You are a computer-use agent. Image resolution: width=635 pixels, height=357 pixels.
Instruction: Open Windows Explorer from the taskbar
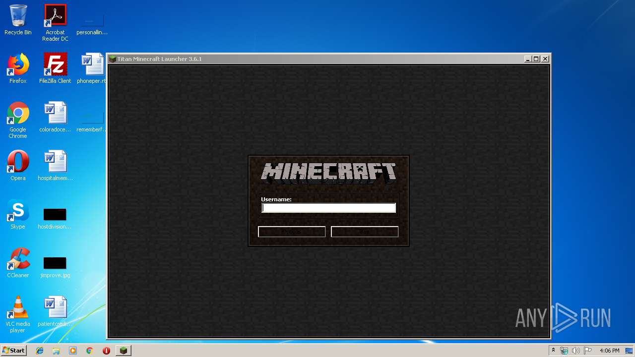pos(56,351)
